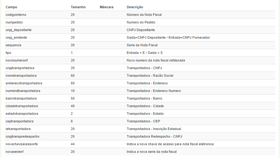280x158 pixels.
Task: Click the Máscara column header
Action: (106, 7)
